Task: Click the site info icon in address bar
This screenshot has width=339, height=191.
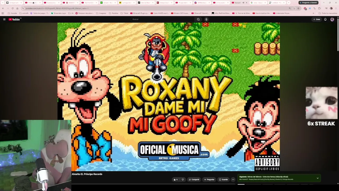Action: tap(23, 8)
